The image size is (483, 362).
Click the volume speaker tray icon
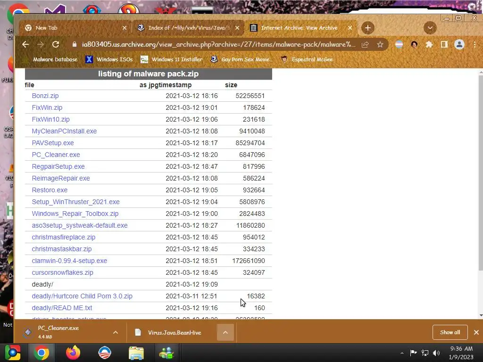click(436, 353)
